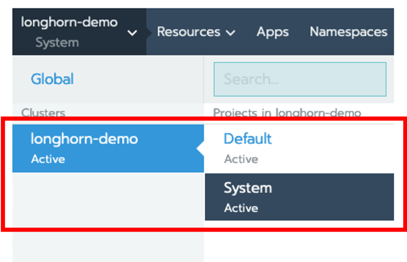Navigate to the Global view
Image resolution: width=407 pixels, height=262 pixels.
tap(52, 79)
